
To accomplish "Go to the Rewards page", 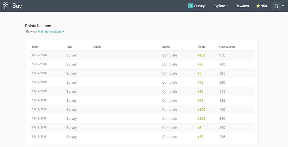I will pyautogui.click(x=242, y=6).
